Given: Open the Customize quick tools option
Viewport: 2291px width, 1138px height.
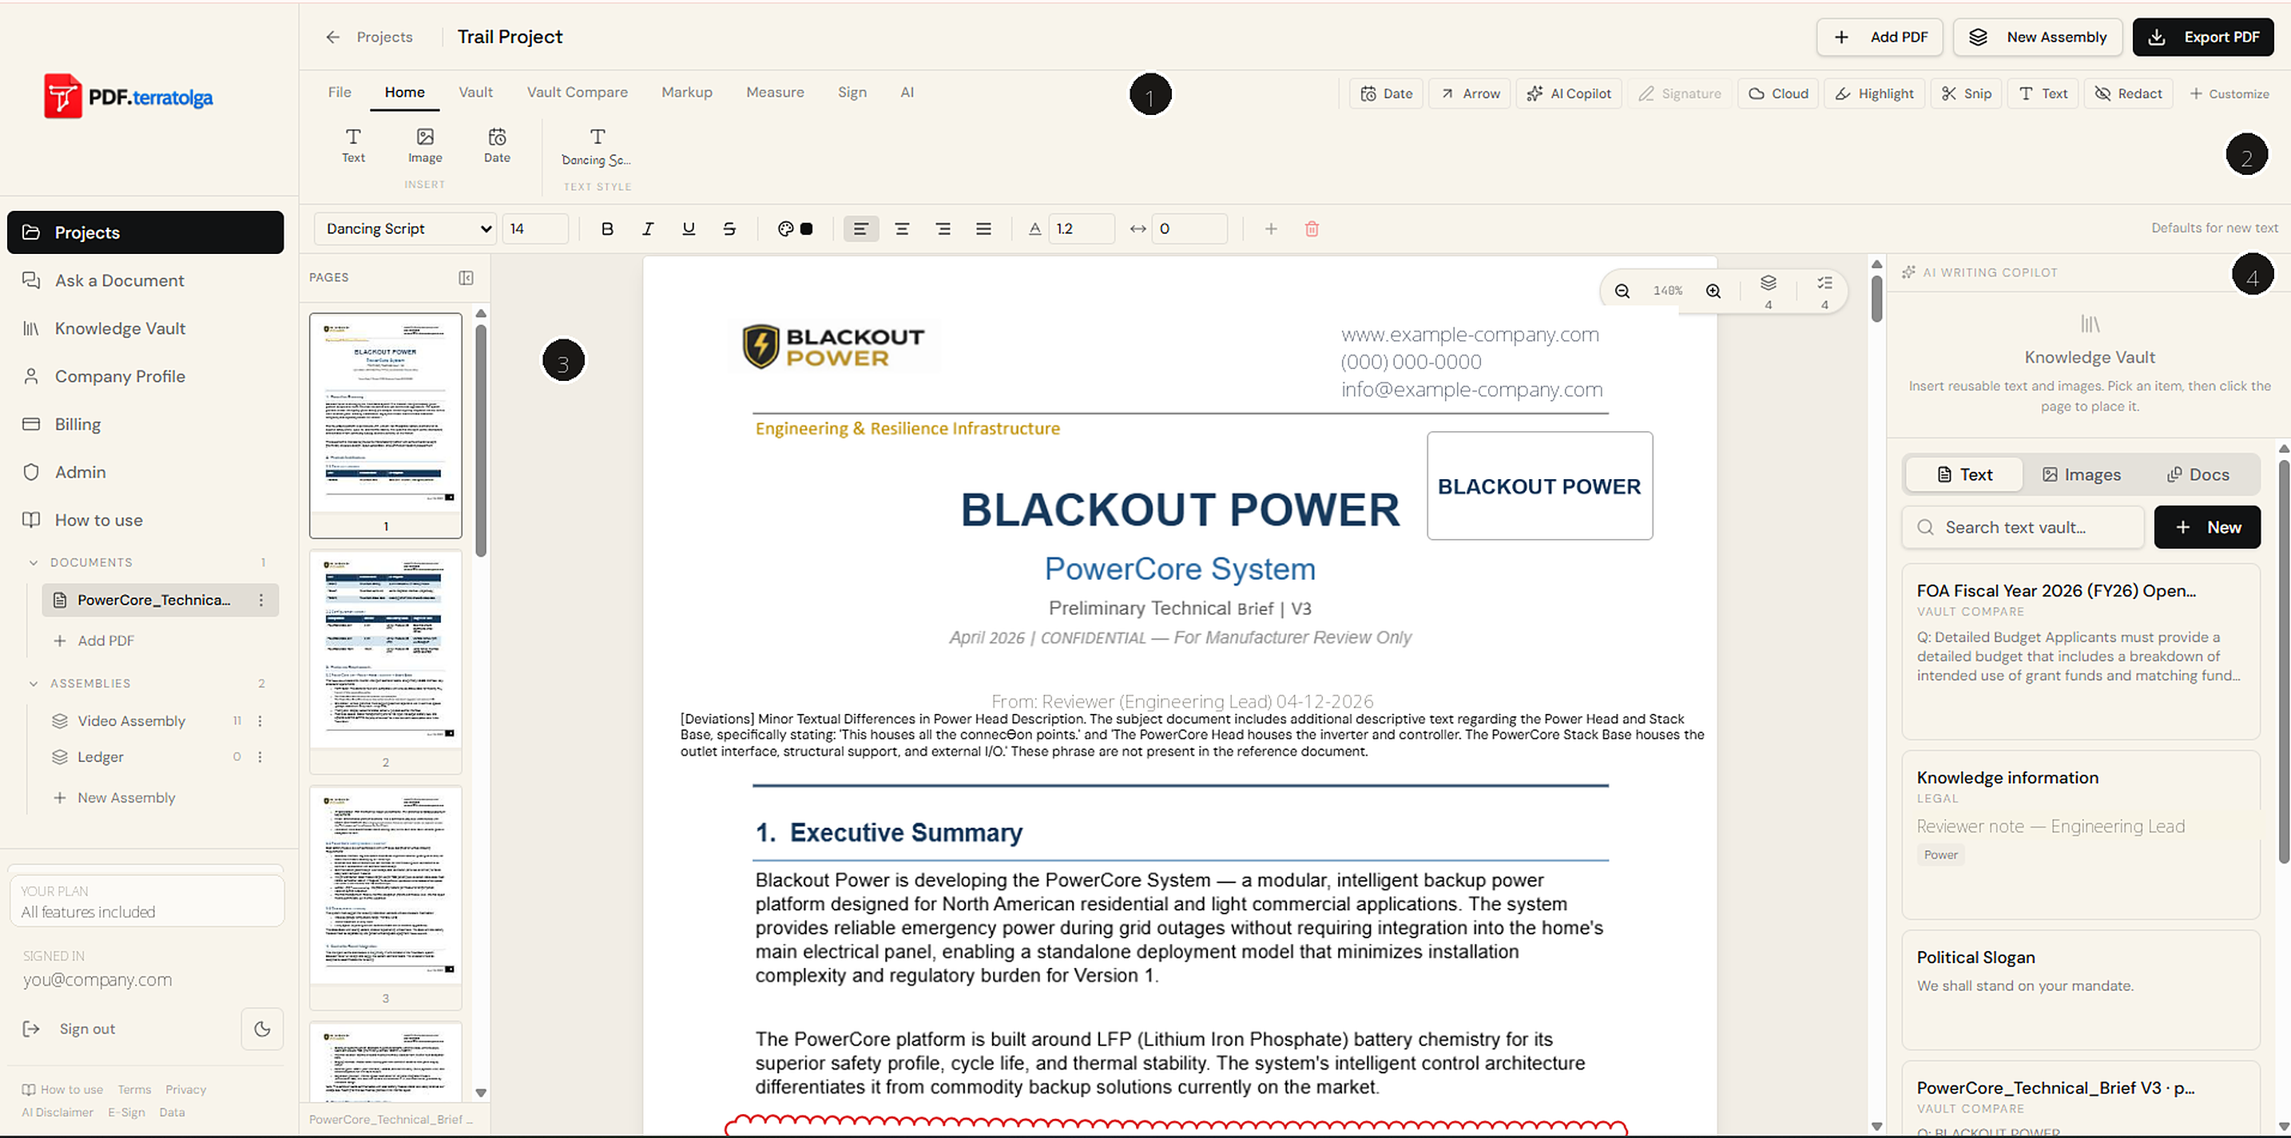Looking at the screenshot, I should [x=2229, y=93].
